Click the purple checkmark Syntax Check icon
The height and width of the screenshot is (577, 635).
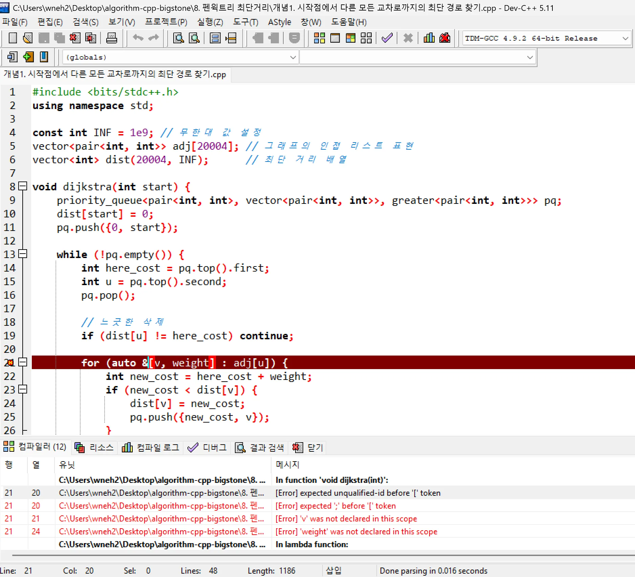387,38
